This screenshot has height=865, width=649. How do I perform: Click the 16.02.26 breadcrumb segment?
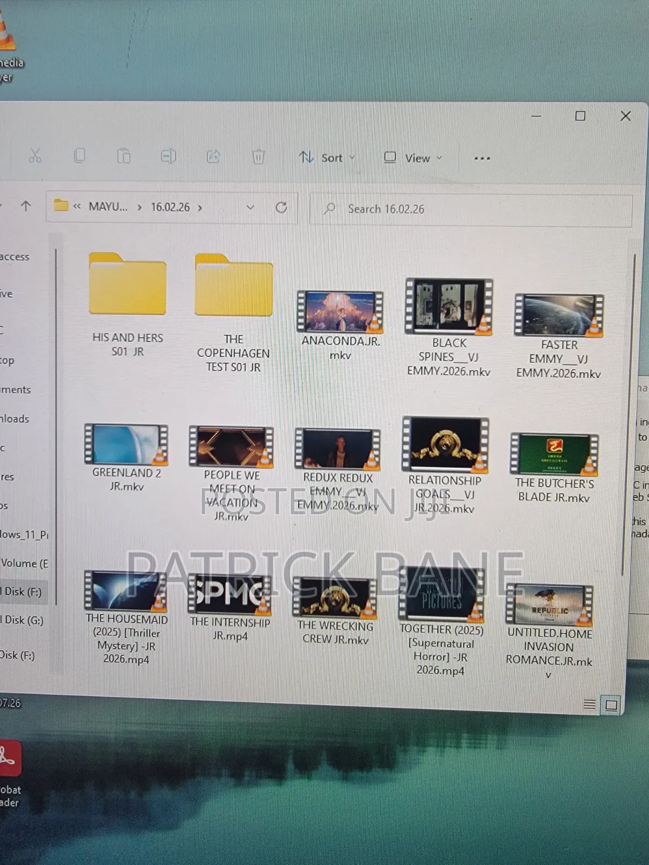point(170,207)
